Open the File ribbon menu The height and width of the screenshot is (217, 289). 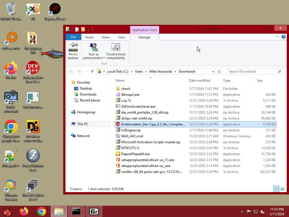73,37
